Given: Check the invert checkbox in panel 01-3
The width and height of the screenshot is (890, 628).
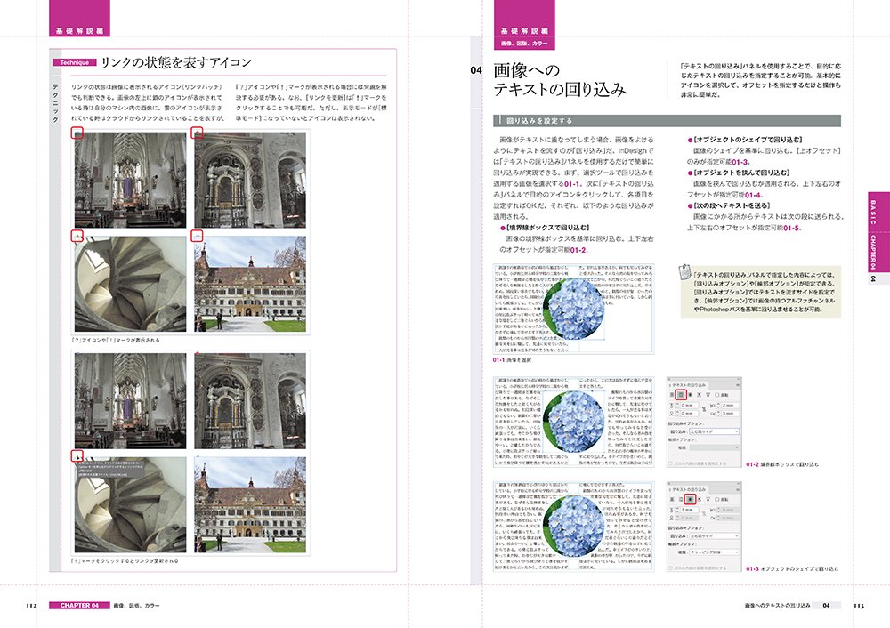Looking at the screenshot, I should pos(716,500).
